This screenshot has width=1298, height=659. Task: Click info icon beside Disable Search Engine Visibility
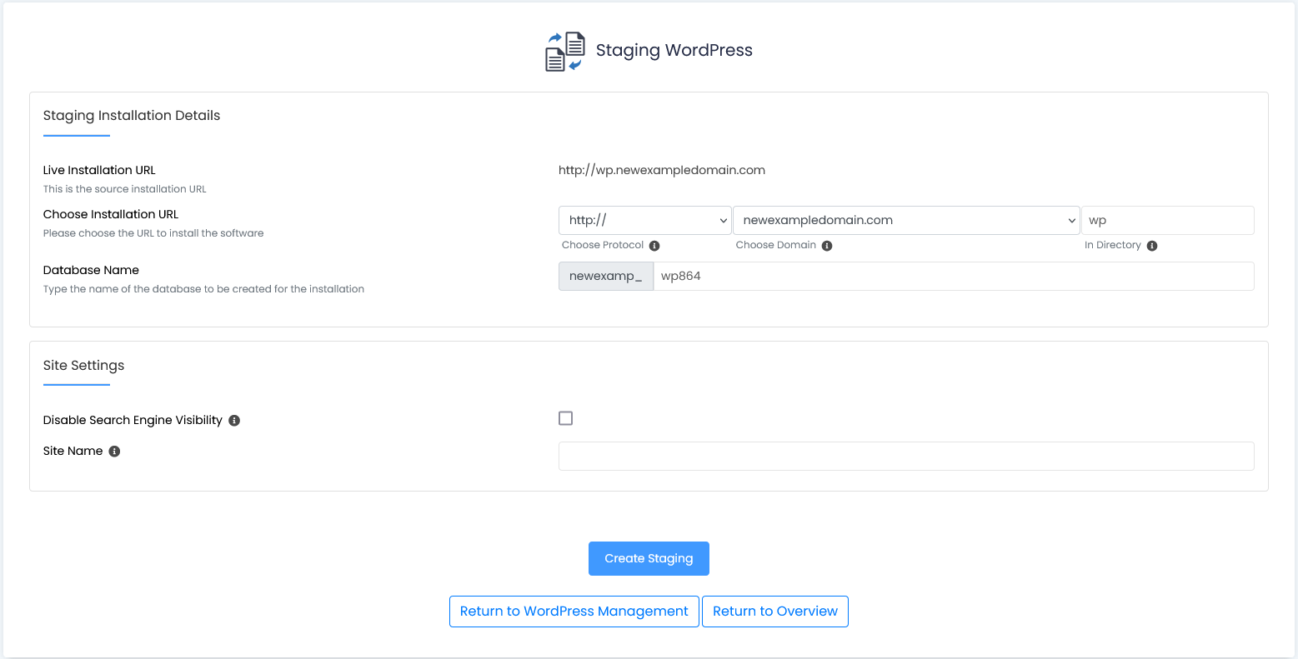pos(234,421)
